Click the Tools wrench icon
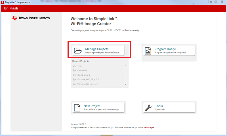The image size is (227, 136). click(148, 108)
